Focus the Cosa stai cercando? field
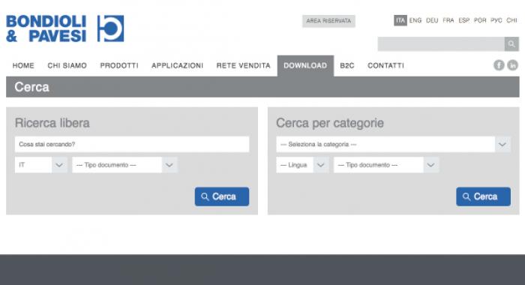 click(x=132, y=144)
